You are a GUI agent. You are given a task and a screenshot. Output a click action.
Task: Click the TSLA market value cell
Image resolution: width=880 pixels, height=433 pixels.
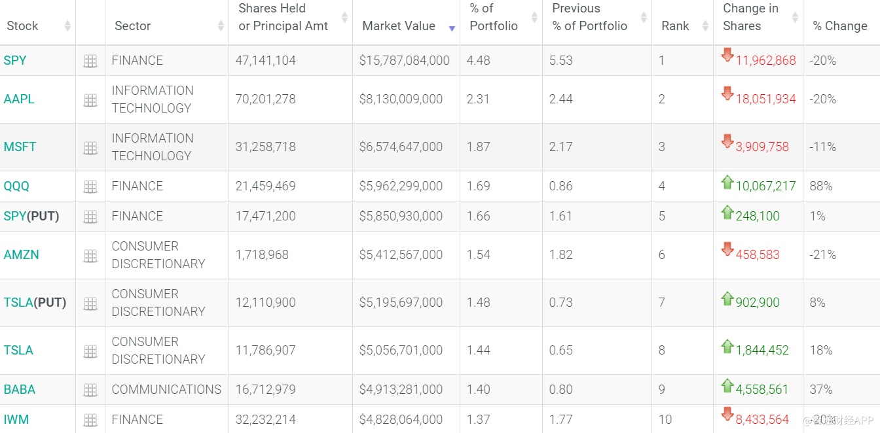pyautogui.click(x=401, y=351)
